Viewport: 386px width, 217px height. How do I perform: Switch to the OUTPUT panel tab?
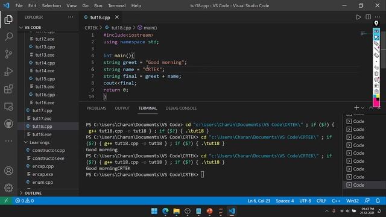pyautogui.click(x=122, y=108)
